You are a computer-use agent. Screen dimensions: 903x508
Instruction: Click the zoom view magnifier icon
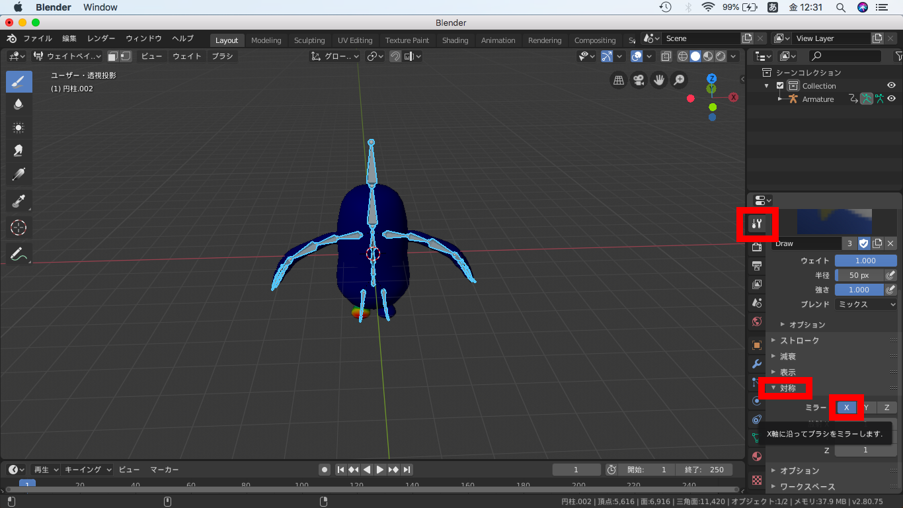click(x=679, y=80)
